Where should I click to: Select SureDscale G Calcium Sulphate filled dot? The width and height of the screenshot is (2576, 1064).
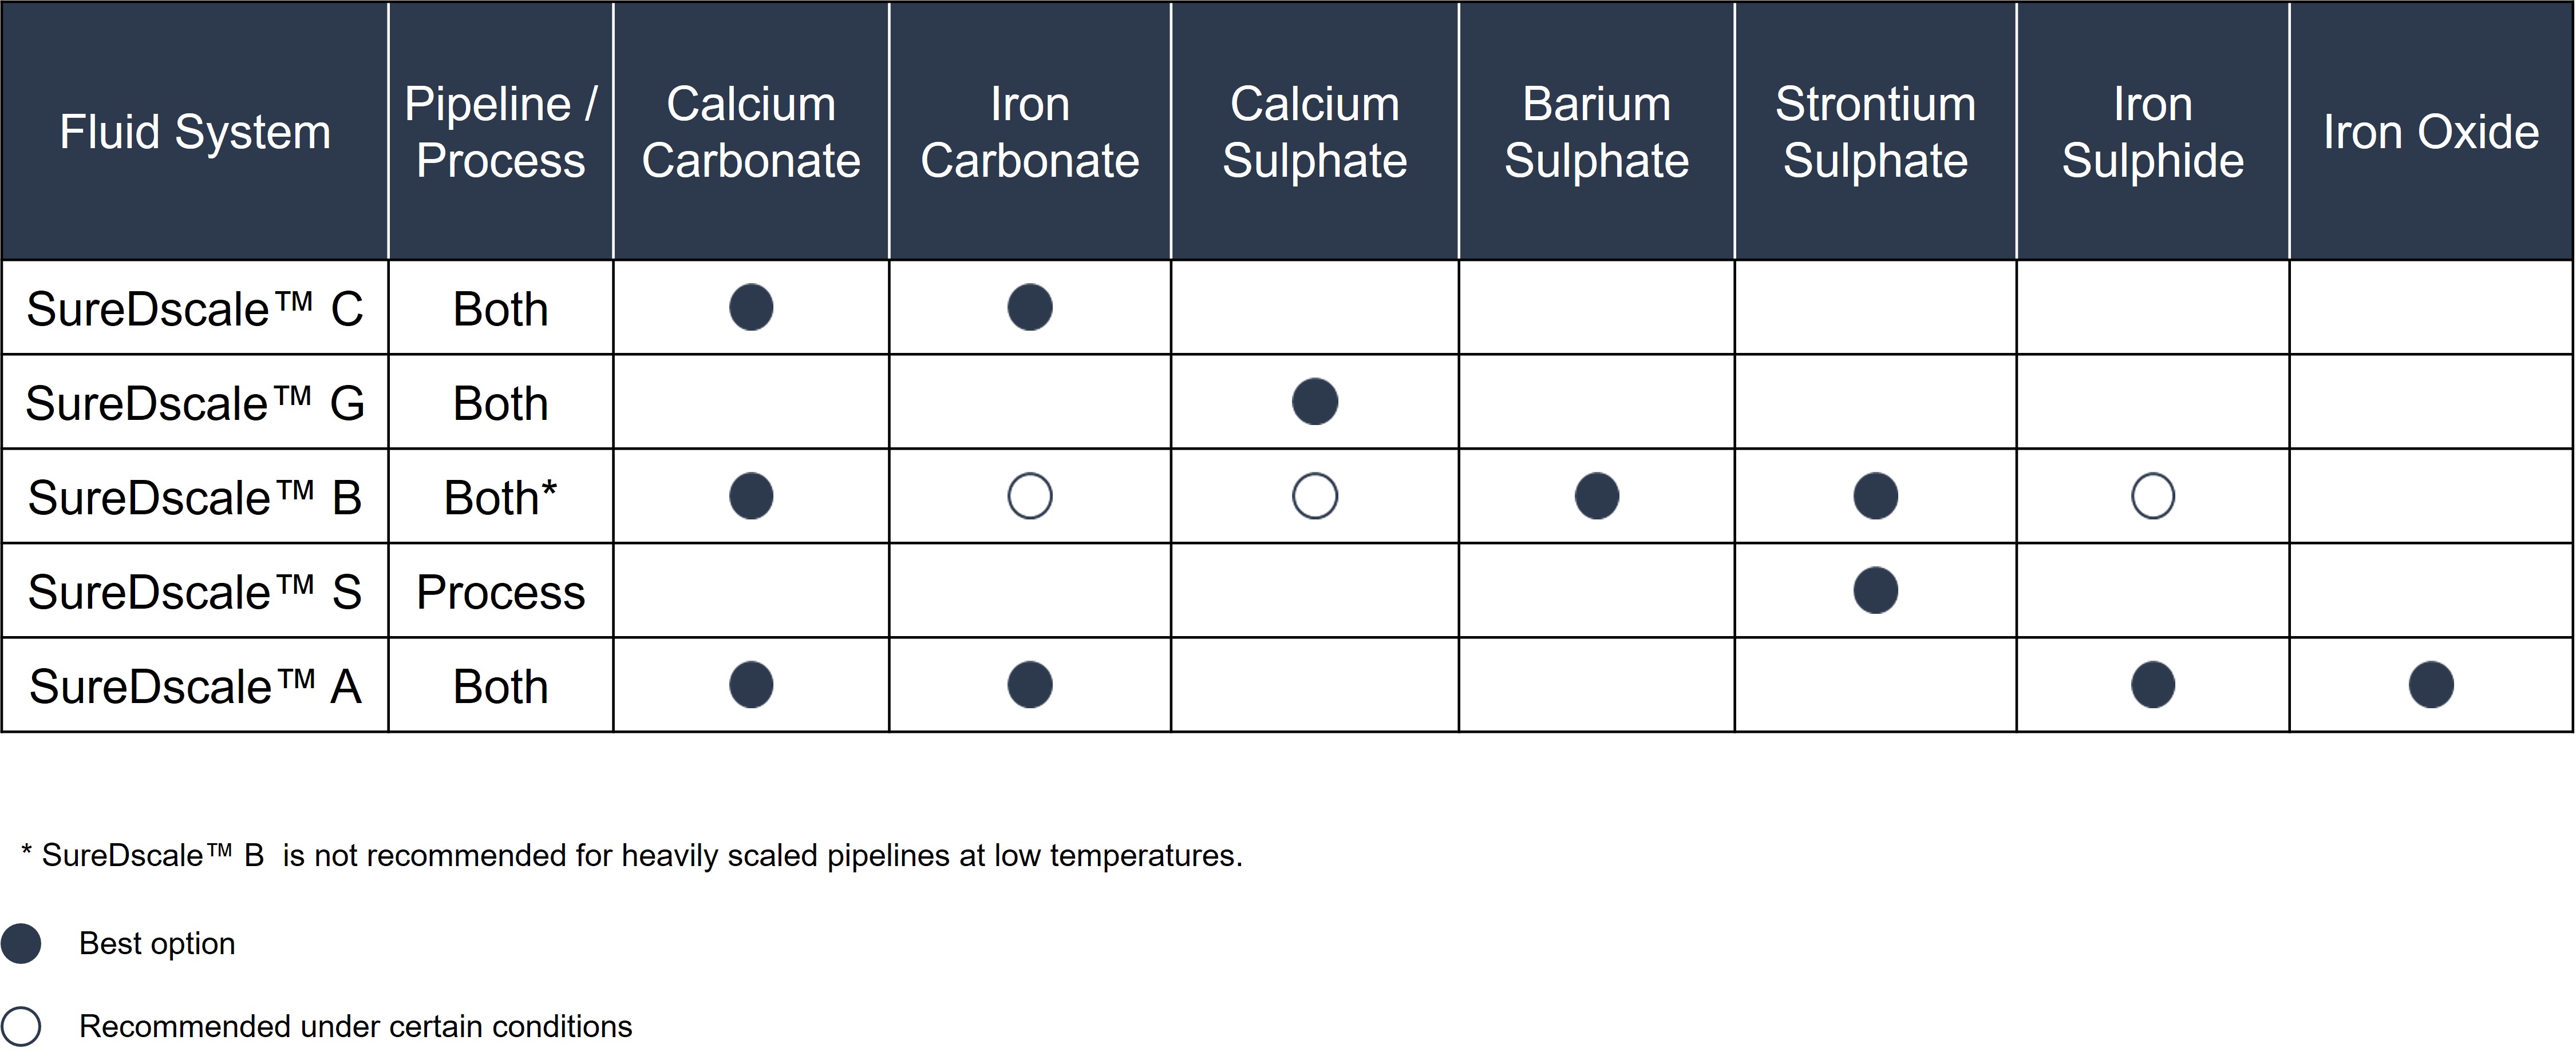[1315, 402]
